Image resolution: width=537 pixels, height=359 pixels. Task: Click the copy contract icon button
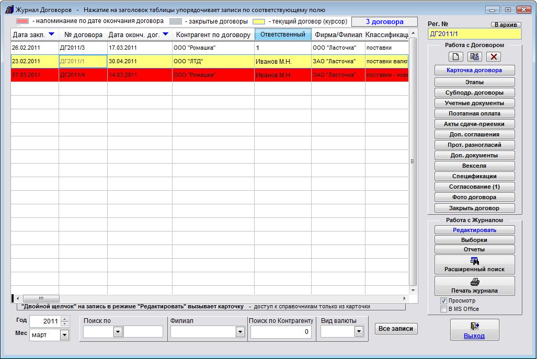475,57
